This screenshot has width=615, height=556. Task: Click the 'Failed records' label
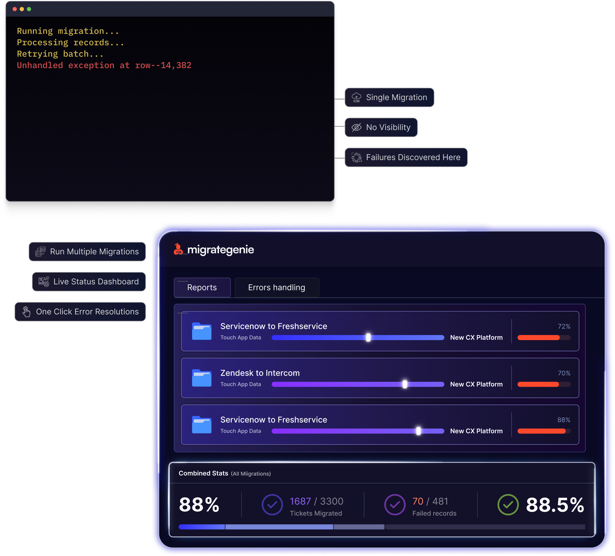[x=434, y=513]
